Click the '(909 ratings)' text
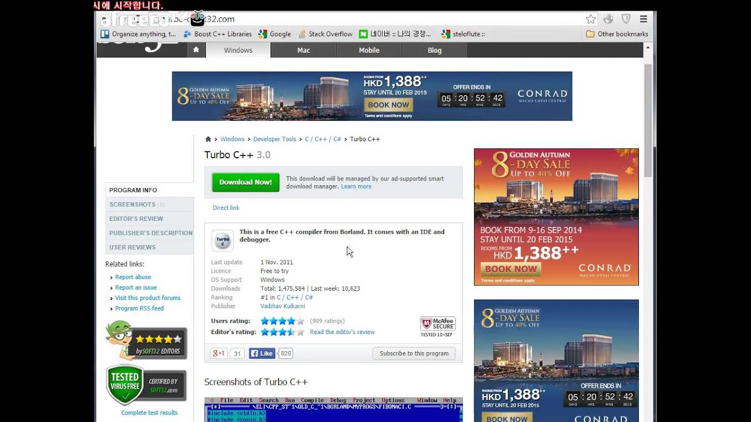 [327, 321]
